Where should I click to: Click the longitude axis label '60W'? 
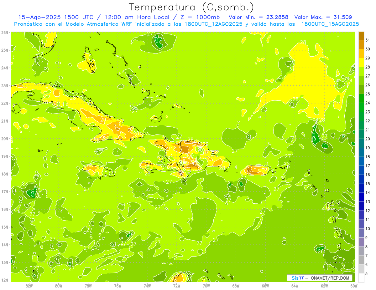point(353,286)
